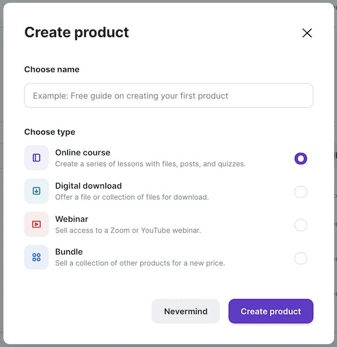The image size is (337, 347).
Task: Click the "Online course" title label
Action: click(x=83, y=153)
